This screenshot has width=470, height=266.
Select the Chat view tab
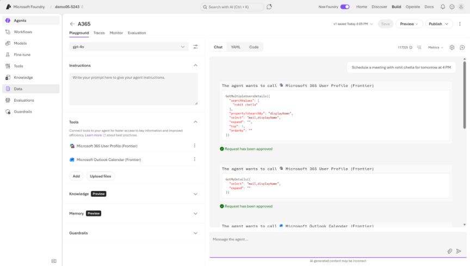(x=218, y=47)
